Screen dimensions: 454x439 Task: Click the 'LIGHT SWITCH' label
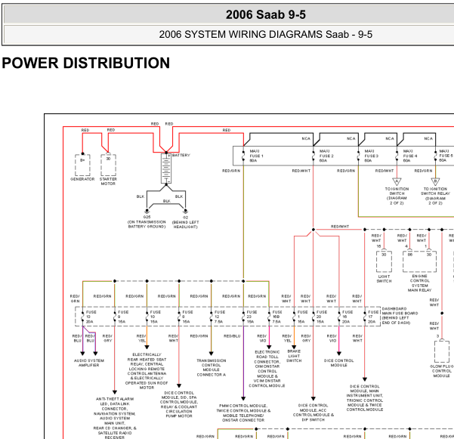[384, 279]
